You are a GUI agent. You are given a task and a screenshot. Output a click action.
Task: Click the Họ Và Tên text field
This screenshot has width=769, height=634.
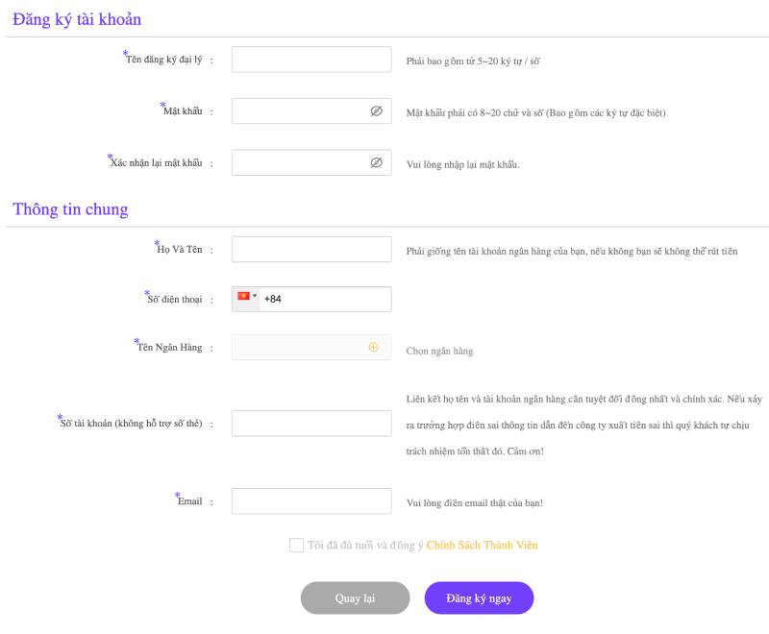(x=310, y=250)
